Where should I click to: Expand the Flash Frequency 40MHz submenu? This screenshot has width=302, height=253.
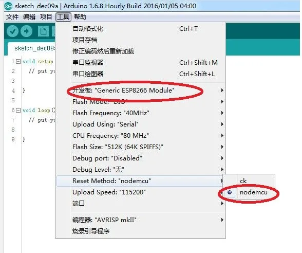(141, 113)
